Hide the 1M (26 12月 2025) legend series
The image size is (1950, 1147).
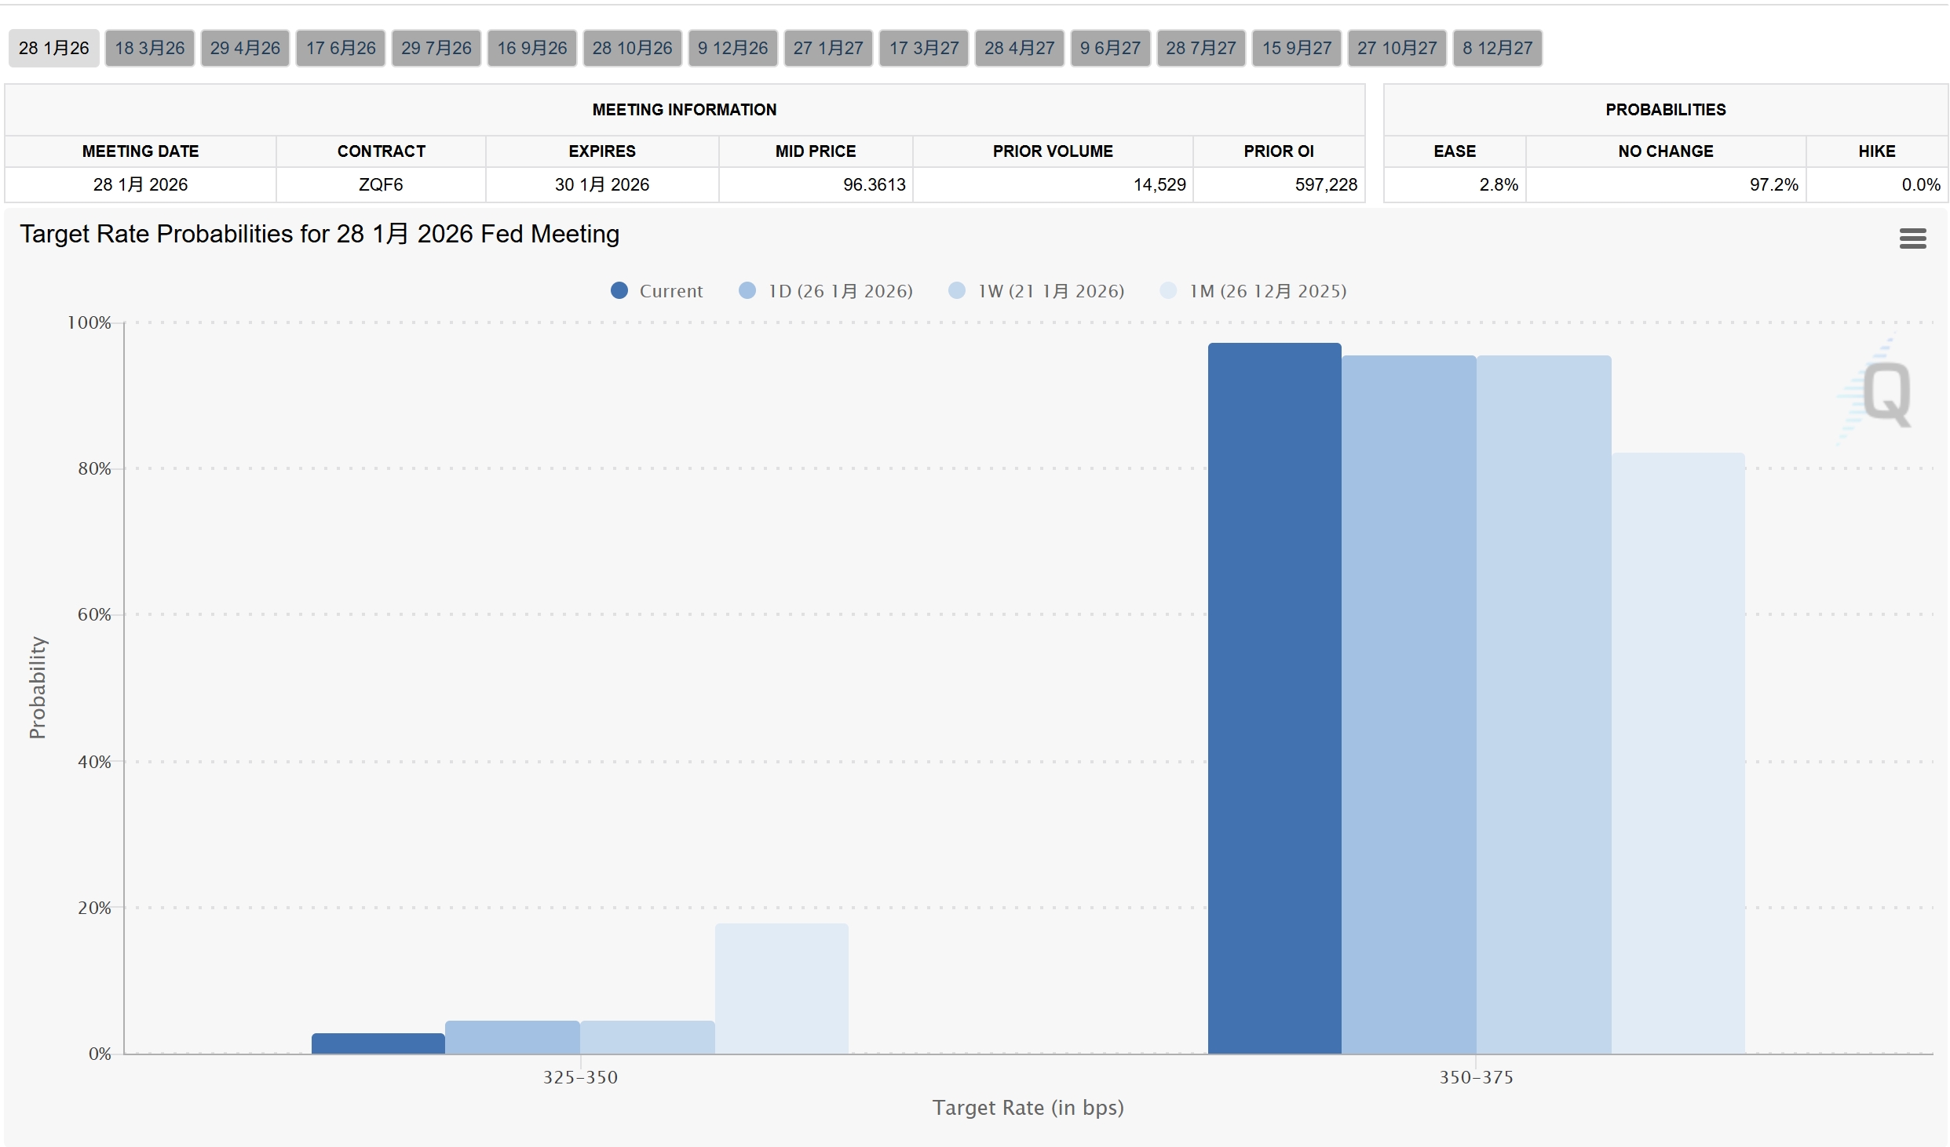(1253, 291)
